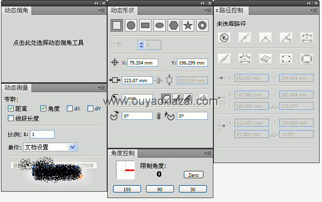The width and height of the screenshot is (322, 202).
Task: Select the 动态测量 tab
Action: (x=16, y=88)
